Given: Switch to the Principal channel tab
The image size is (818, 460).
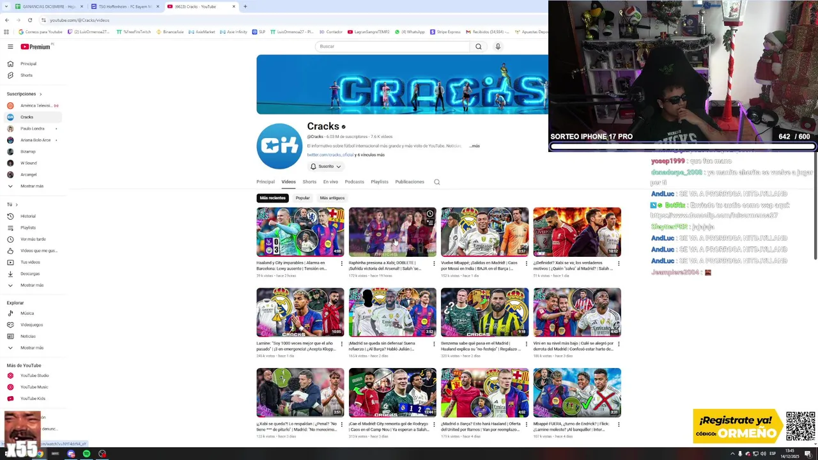Looking at the screenshot, I should [x=265, y=182].
